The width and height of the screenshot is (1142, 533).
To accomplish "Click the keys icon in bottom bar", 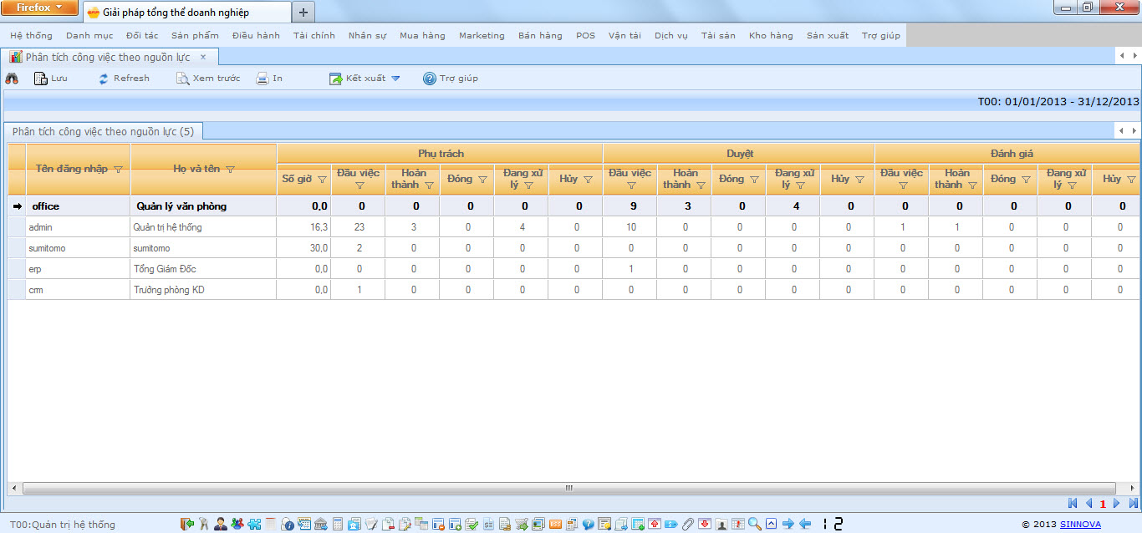I will pos(203,524).
